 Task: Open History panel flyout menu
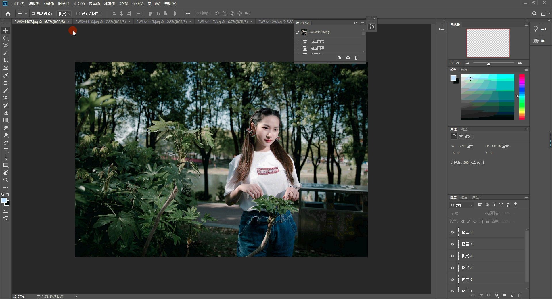(363, 23)
